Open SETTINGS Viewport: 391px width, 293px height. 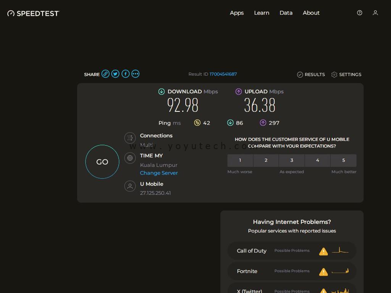[346, 74]
